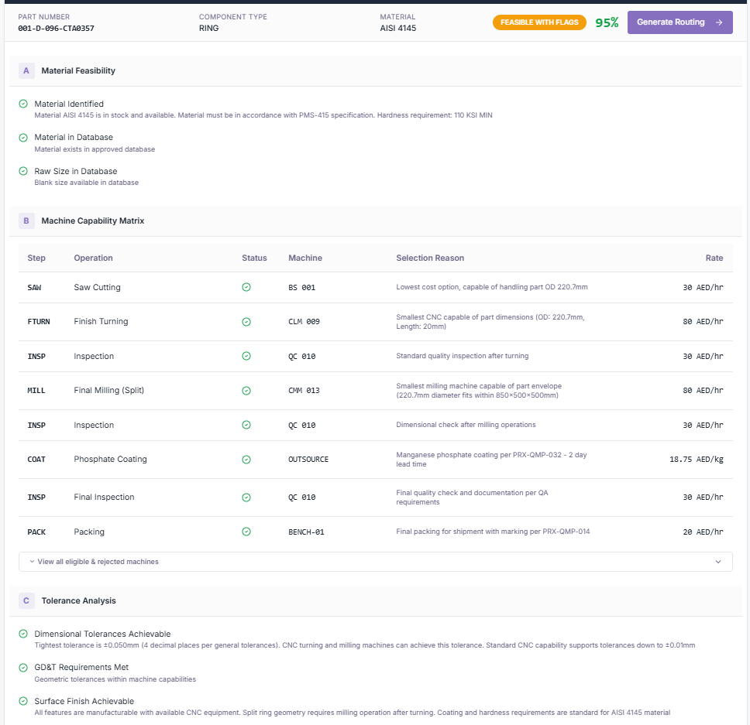Click the Rate column header
The width and height of the screenshot is (750, 725).
click(x=714, y=258)
